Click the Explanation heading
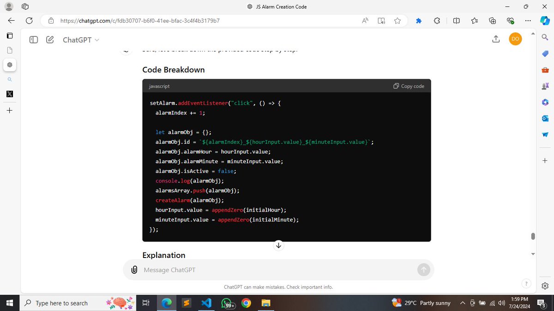Image resolution: width=554 pixels, height=311 pixels. pyautogui.click(x=164, y=255)
